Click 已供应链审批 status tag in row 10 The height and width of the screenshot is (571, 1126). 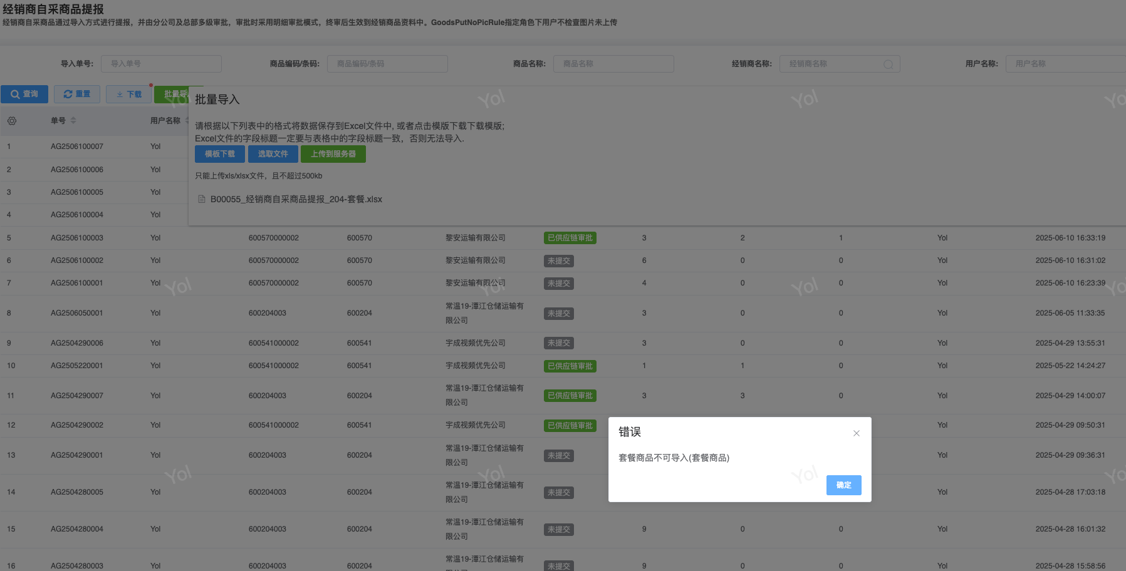click(570, 366)
